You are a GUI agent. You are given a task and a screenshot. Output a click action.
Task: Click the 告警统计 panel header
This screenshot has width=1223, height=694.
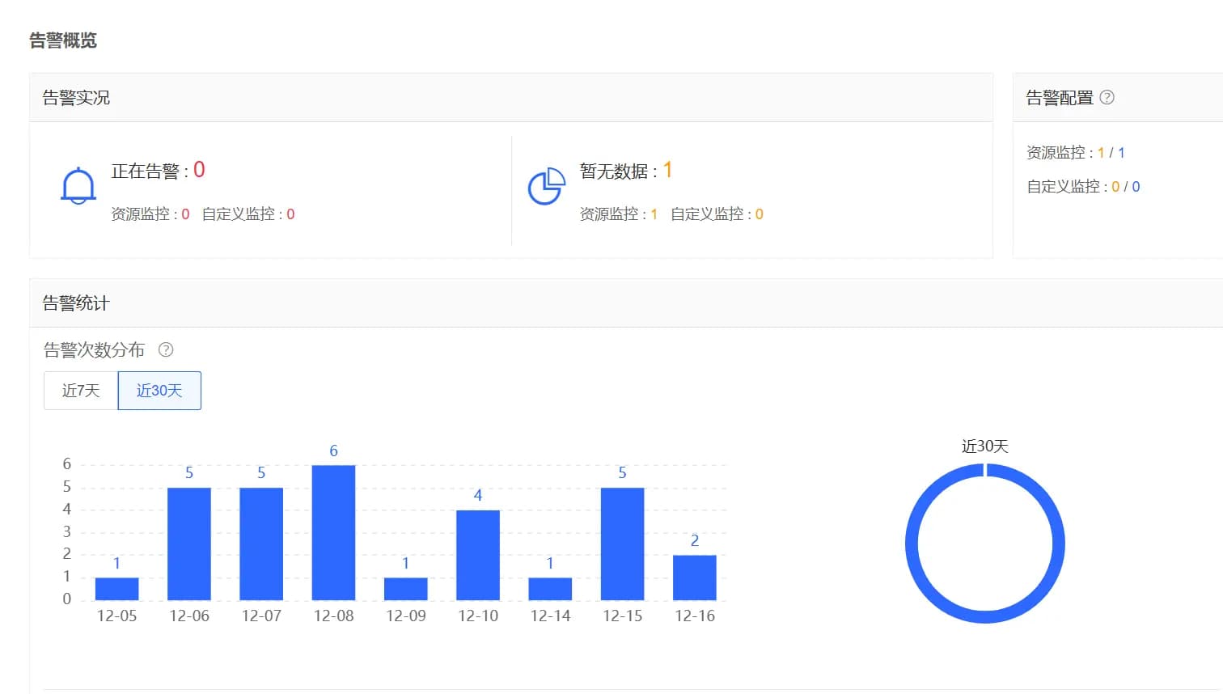click(76, 303)
